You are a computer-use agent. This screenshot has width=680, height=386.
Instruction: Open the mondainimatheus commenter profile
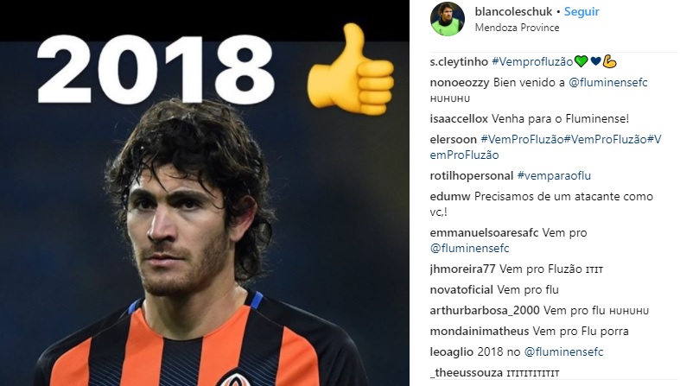pos(480,332)
